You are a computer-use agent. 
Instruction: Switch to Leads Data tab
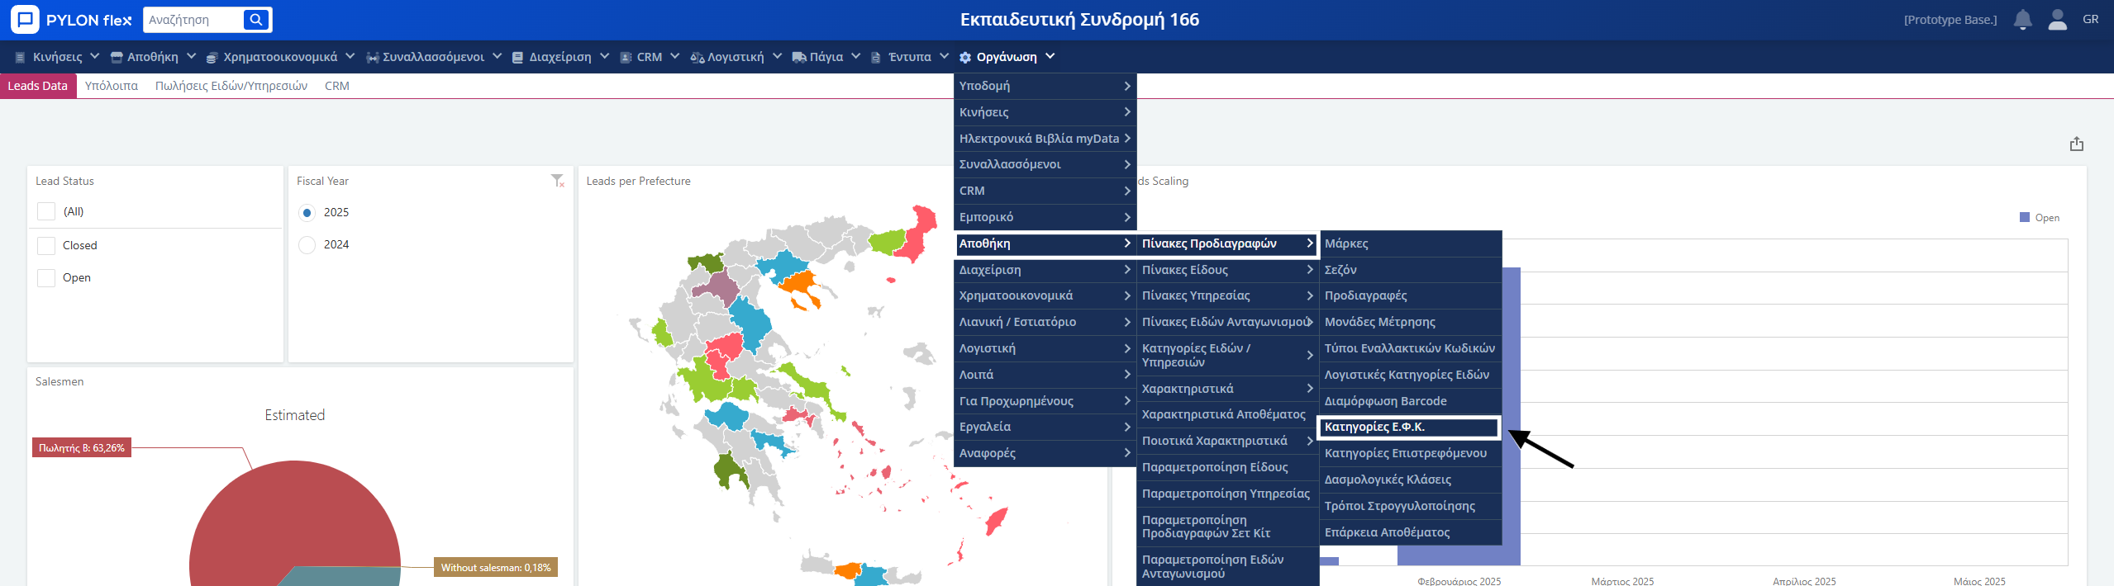[x=38, y=86]
